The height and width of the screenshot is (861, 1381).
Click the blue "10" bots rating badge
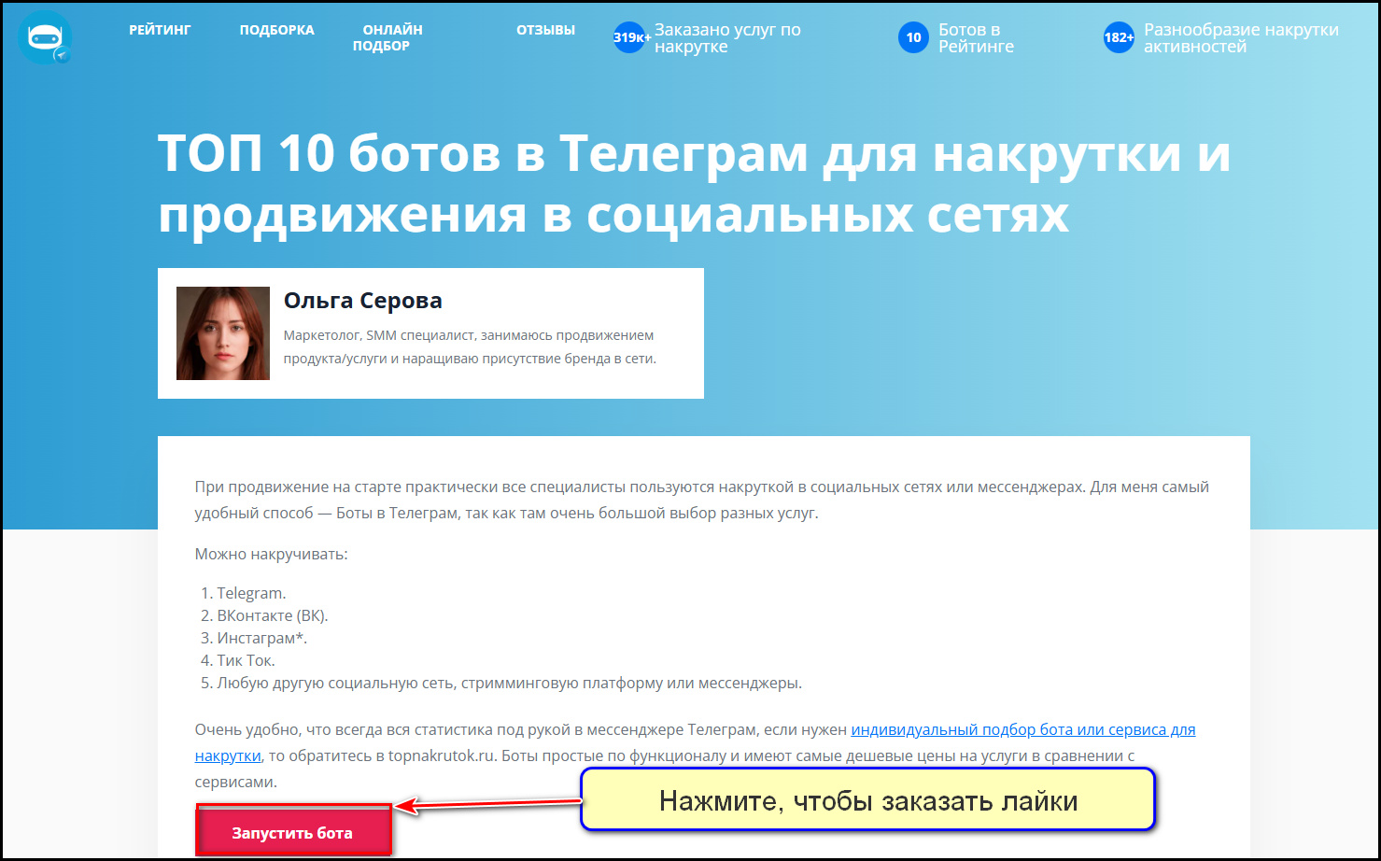click(913, 37)
